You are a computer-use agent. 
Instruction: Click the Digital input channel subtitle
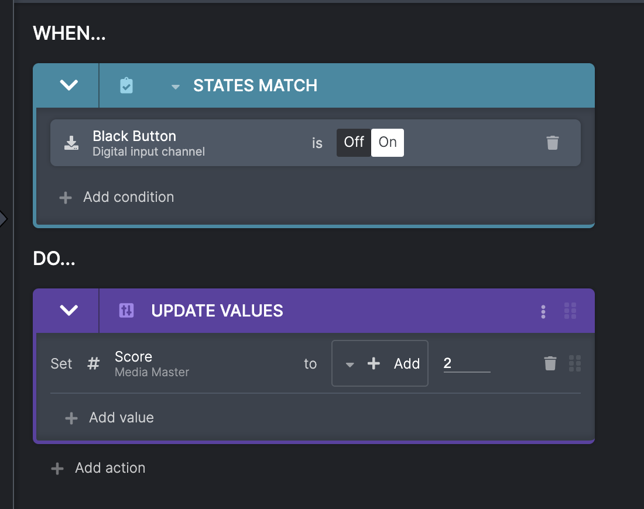149,152
